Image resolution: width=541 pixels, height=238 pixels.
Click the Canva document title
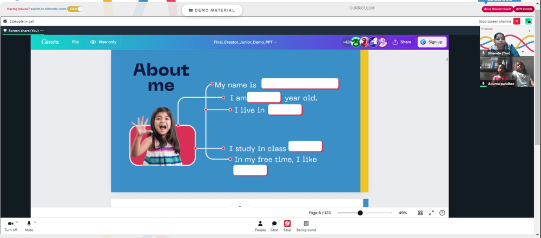[245, 42]
